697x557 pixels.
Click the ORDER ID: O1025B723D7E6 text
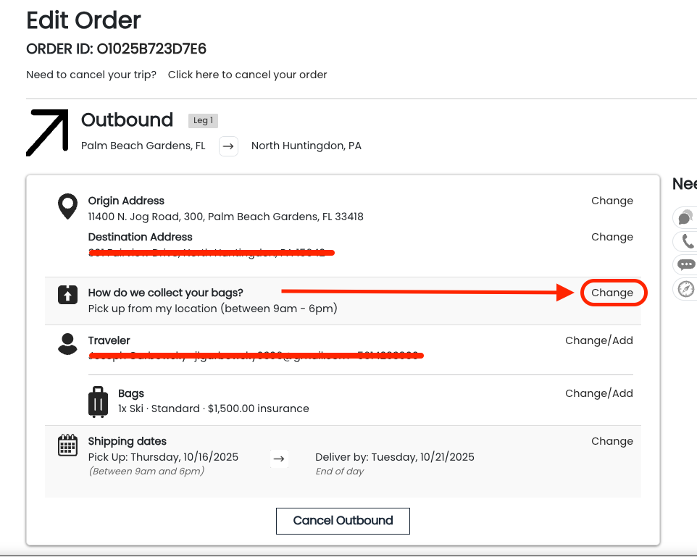click(x=117, y=49)
